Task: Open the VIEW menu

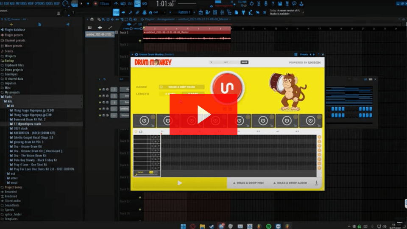Action: click(x=31, y=3)
